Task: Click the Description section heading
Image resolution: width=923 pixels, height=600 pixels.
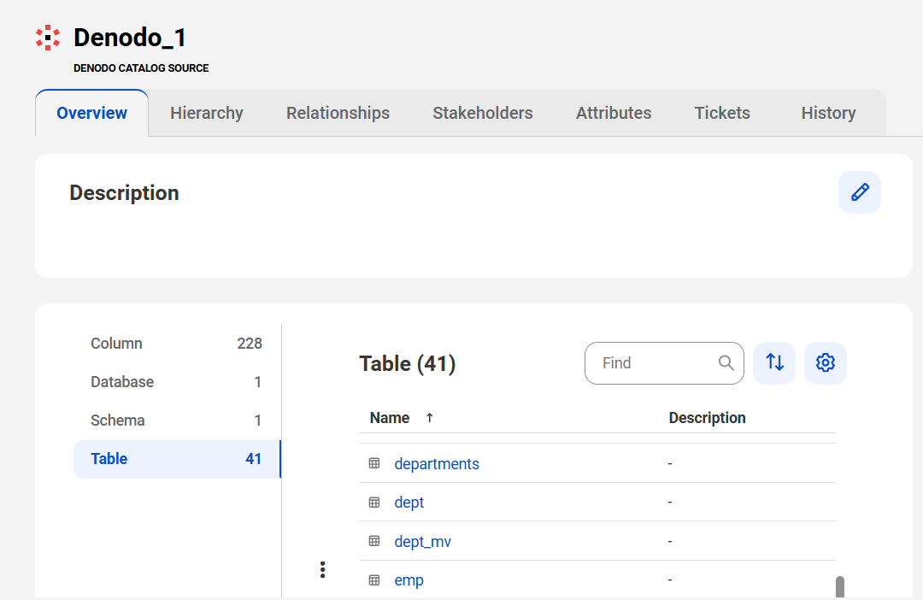Action: pos(124,192)
